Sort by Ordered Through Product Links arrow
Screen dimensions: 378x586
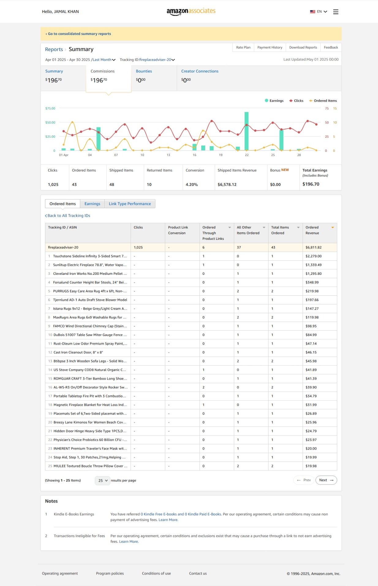tap(229, 227)
